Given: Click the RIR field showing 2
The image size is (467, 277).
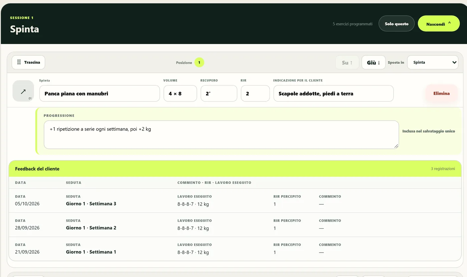Looking at the screenshot, I should 255,93.
